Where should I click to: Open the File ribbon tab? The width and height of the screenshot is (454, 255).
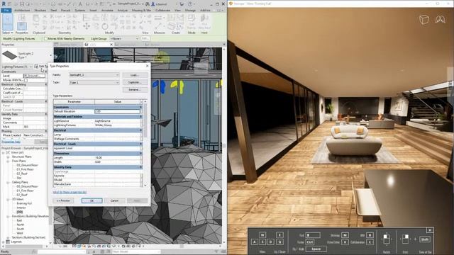click(x=6, y=10)
